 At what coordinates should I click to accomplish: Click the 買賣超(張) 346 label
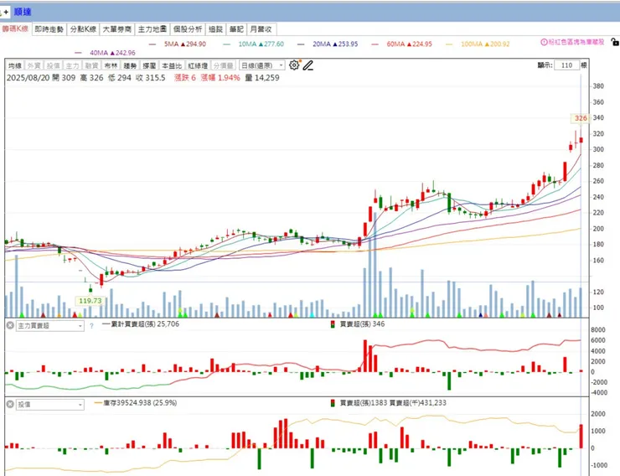pyautogui.click(x=358, y=324)
